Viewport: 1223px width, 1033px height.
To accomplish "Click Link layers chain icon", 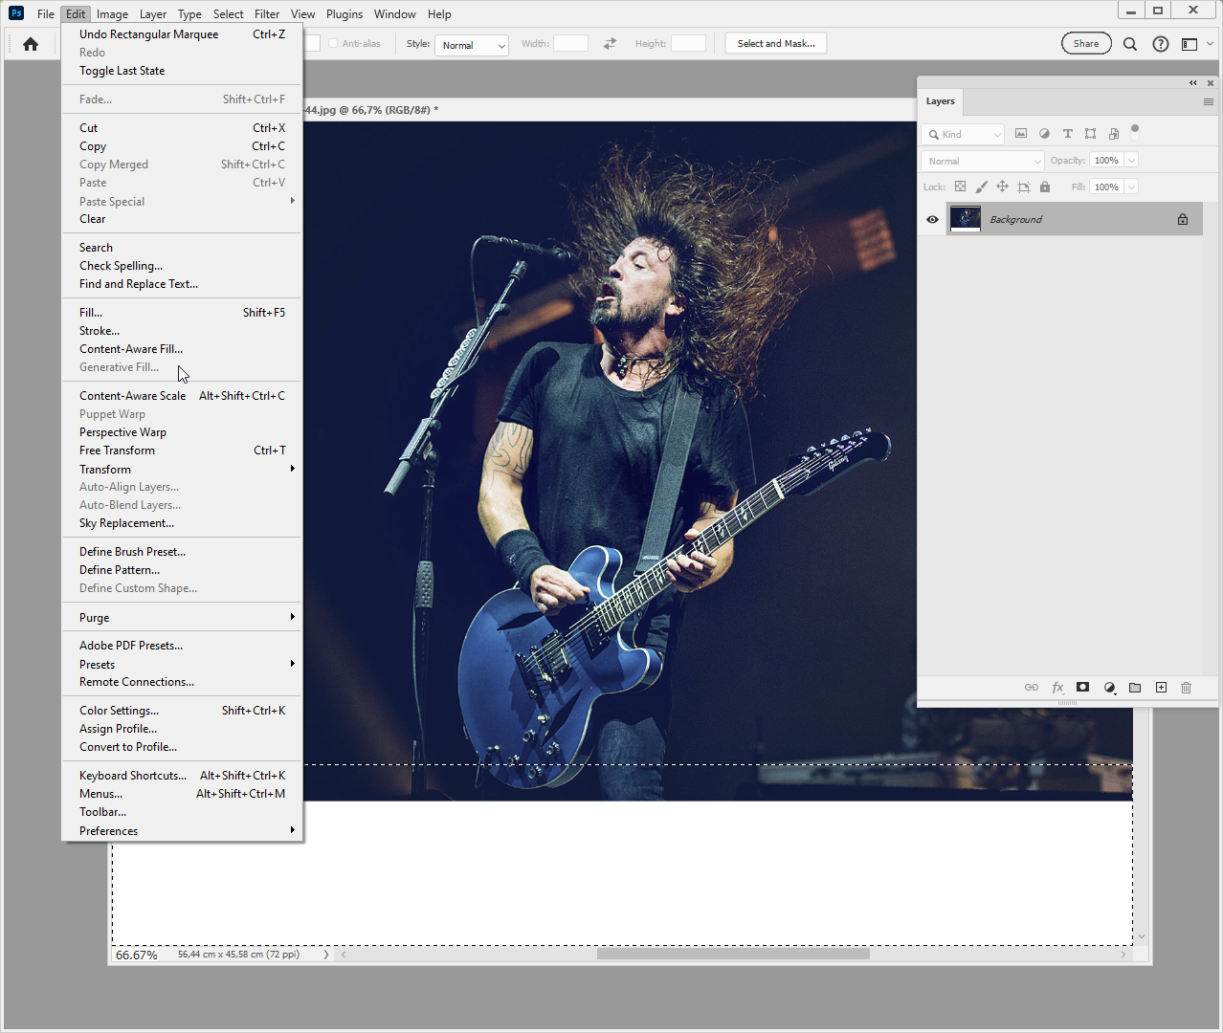I will (x=1032, y=688).
